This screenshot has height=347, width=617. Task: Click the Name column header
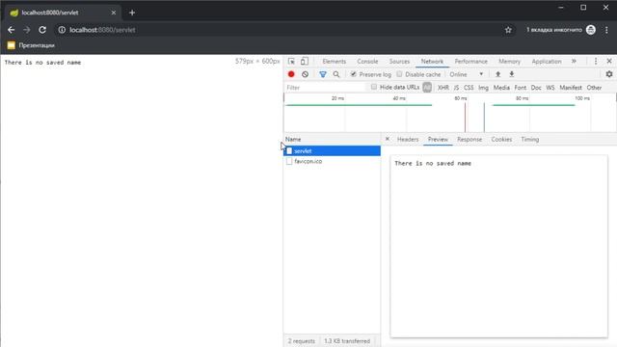pyautogui.click(x=332, y=139)
